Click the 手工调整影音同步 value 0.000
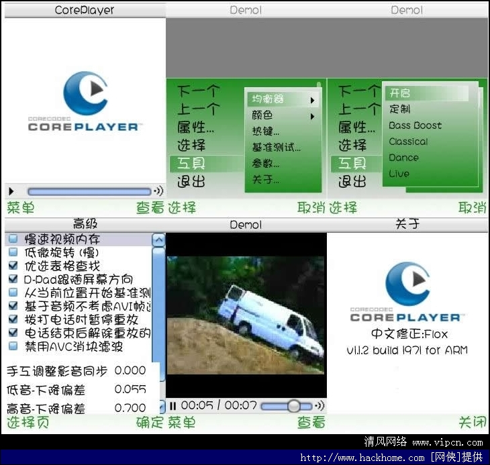This screenshot has height=465, width=490. point(130,370)
